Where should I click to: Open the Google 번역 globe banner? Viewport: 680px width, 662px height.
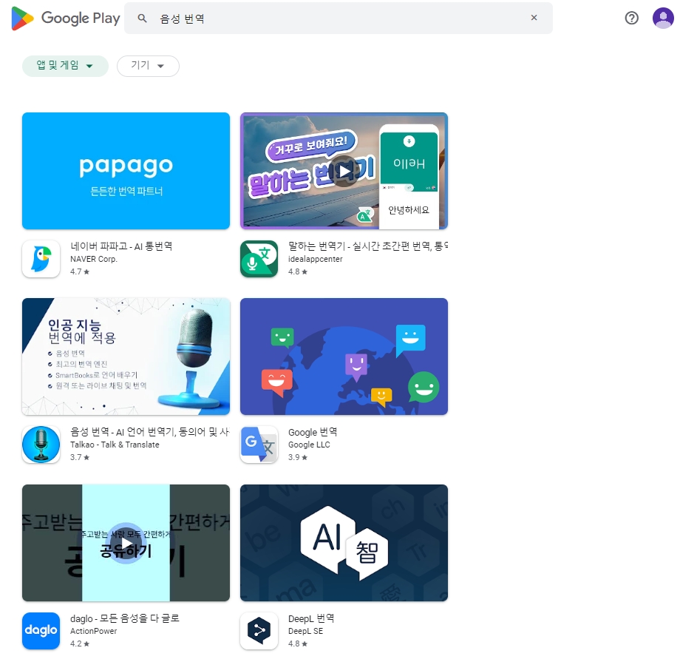344,357
